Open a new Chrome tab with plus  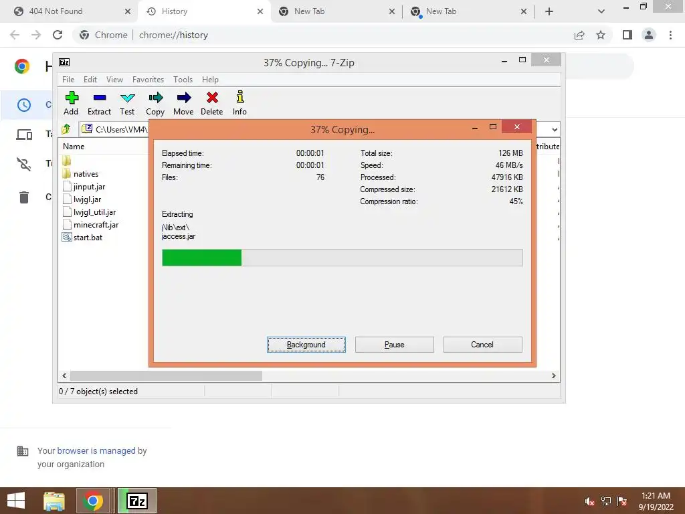pos(549,11)
